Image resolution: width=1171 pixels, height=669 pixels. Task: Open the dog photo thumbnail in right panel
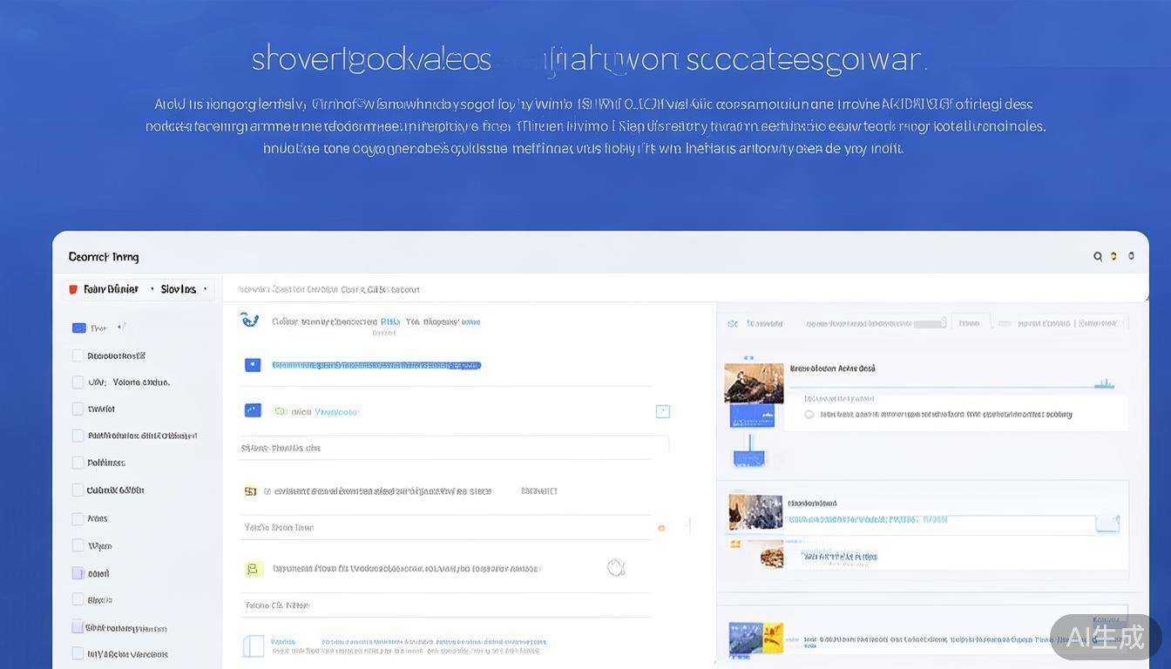click(754, 383)
